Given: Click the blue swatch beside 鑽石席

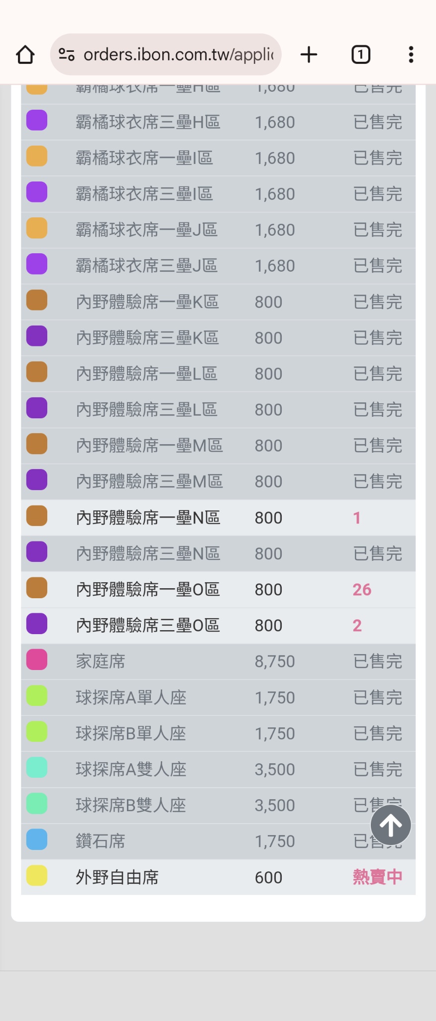Looking at the screenshot, I should tap(37, 840).
